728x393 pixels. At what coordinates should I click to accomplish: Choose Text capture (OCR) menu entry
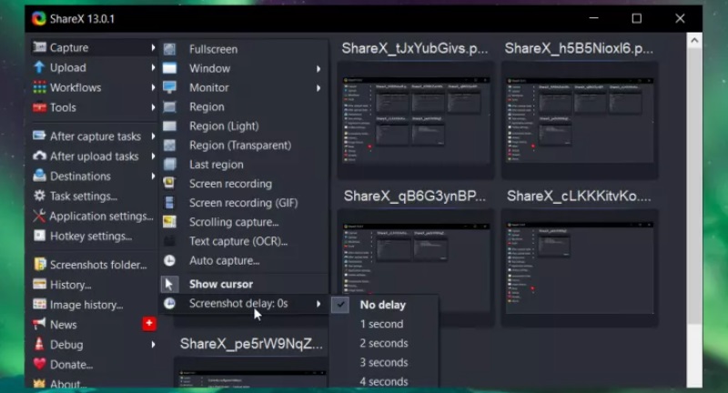point(238,242)
